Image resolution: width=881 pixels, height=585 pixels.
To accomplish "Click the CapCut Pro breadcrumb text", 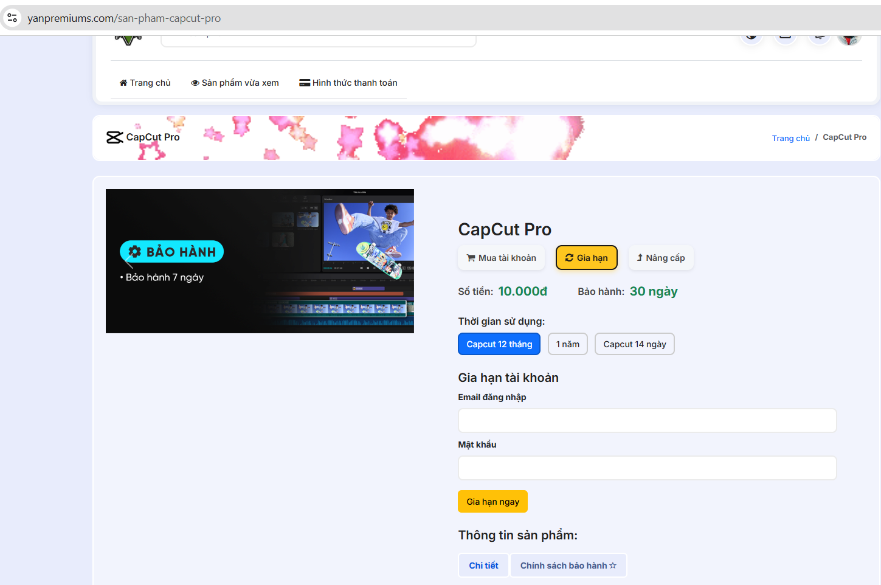I will pyautogui.click(x=845, y=137).
